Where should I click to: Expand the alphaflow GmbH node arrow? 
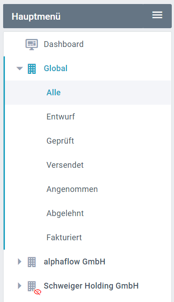click(x=20, y=262)
